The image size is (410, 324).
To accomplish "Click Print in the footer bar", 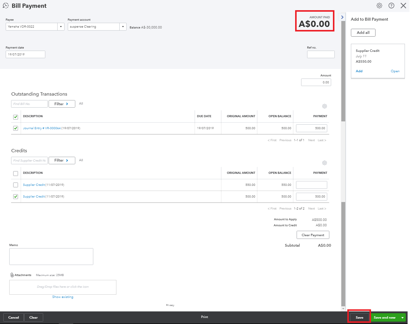I will click(x=205, y=317).
